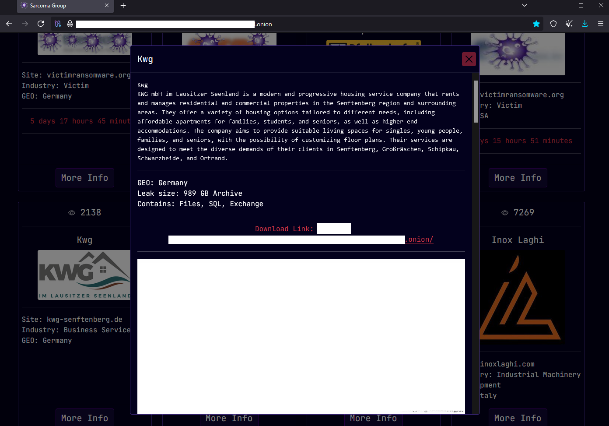Select the Sarcoma Group tab
Viewport: 609px width, 426px height.
pos(65,6)
